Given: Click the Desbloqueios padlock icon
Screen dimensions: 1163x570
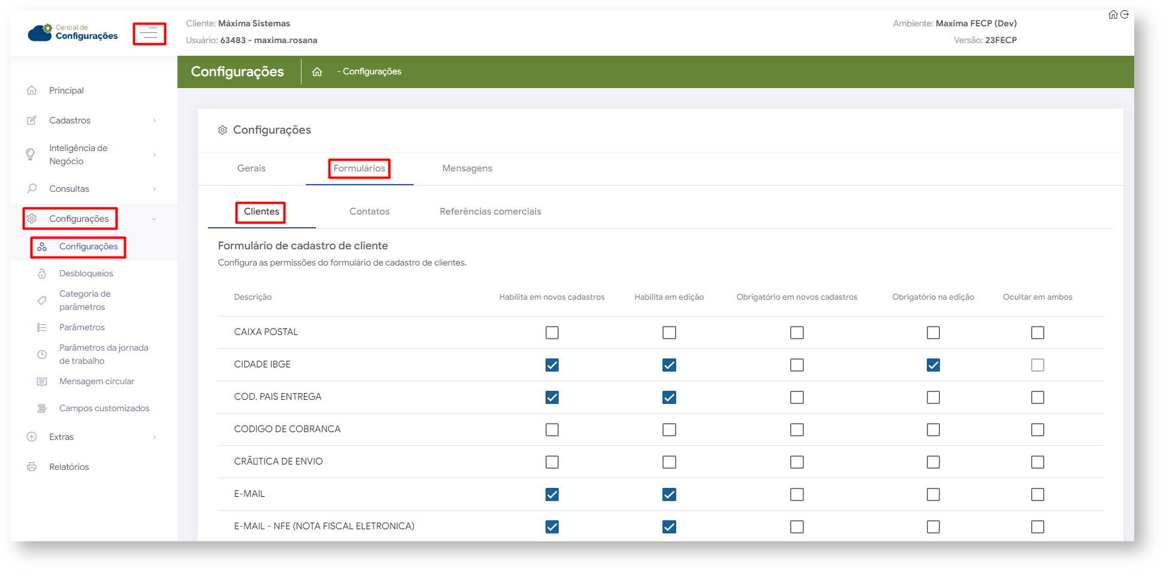Looking at the screenshot, I should [42, 274].
